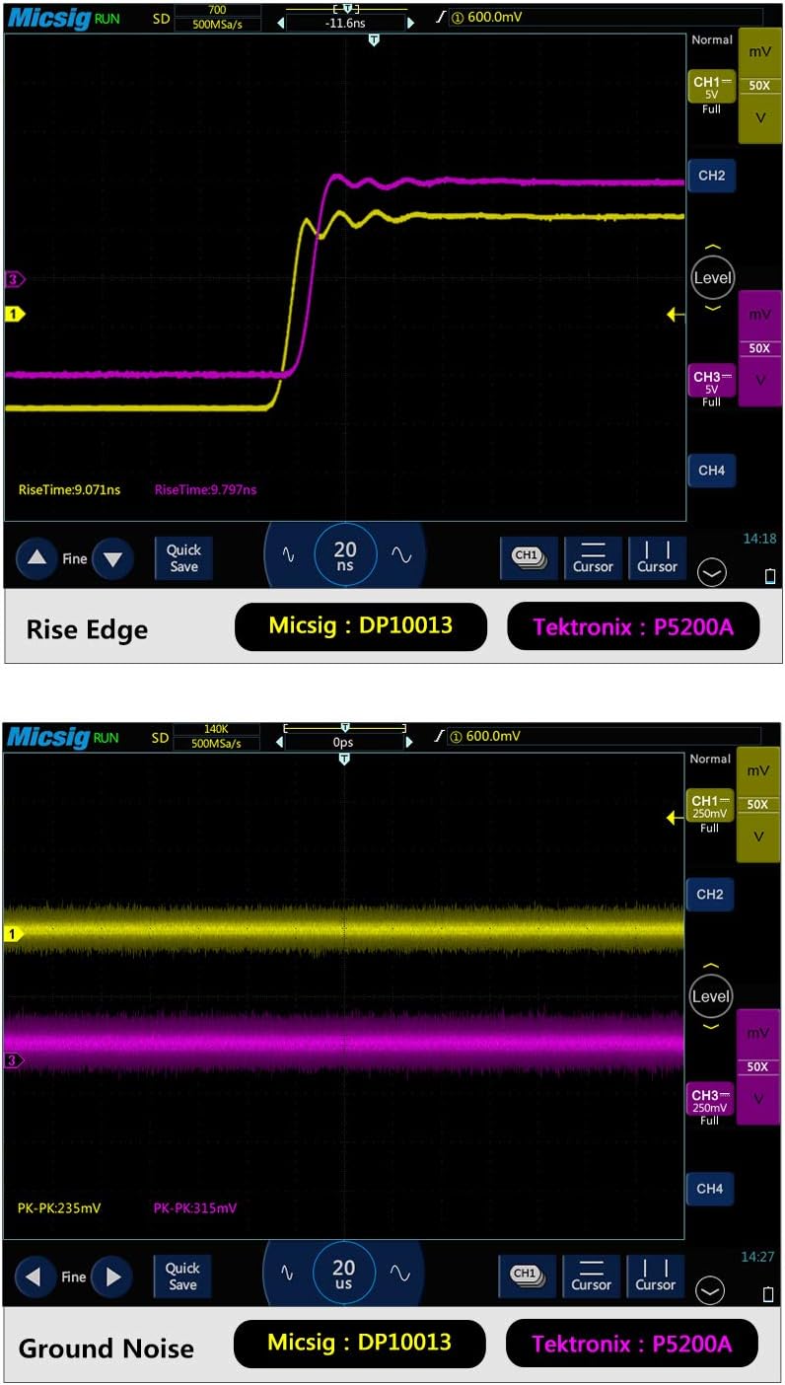
Task: Tap Quick Save in the Ground Noise screen
Action: (182, 1276)
